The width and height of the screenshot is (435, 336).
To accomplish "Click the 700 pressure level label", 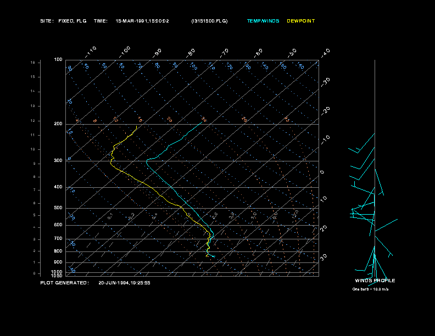I will (x=58, y=238).
